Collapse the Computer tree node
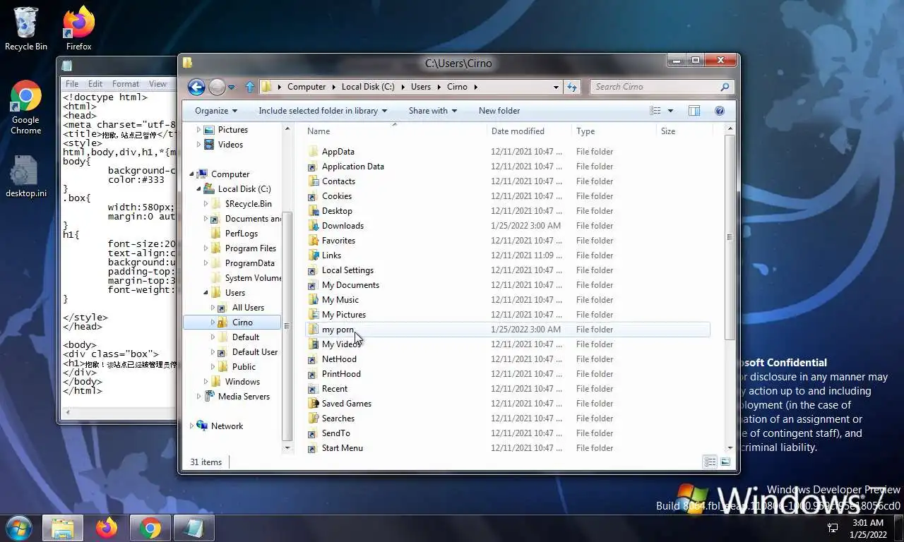 [191, 174]
